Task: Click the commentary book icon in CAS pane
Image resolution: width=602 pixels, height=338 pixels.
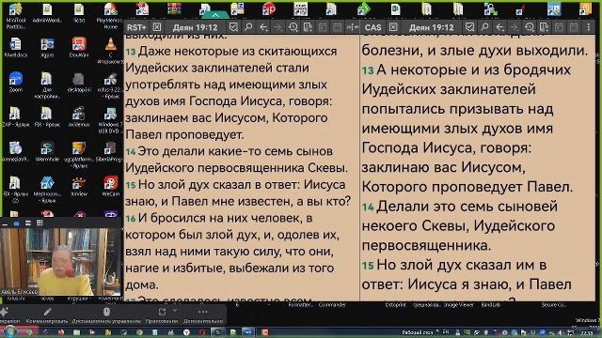Action: point(544,27)
